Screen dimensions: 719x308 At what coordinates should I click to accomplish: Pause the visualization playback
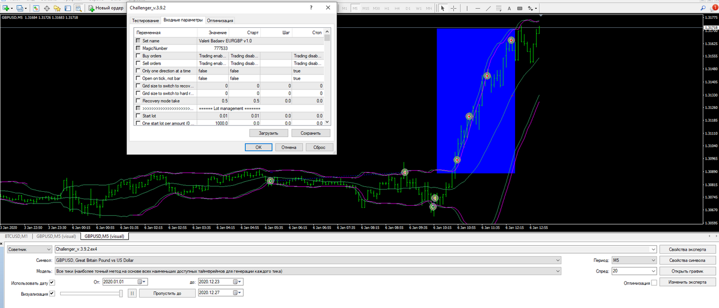point(132,293)
